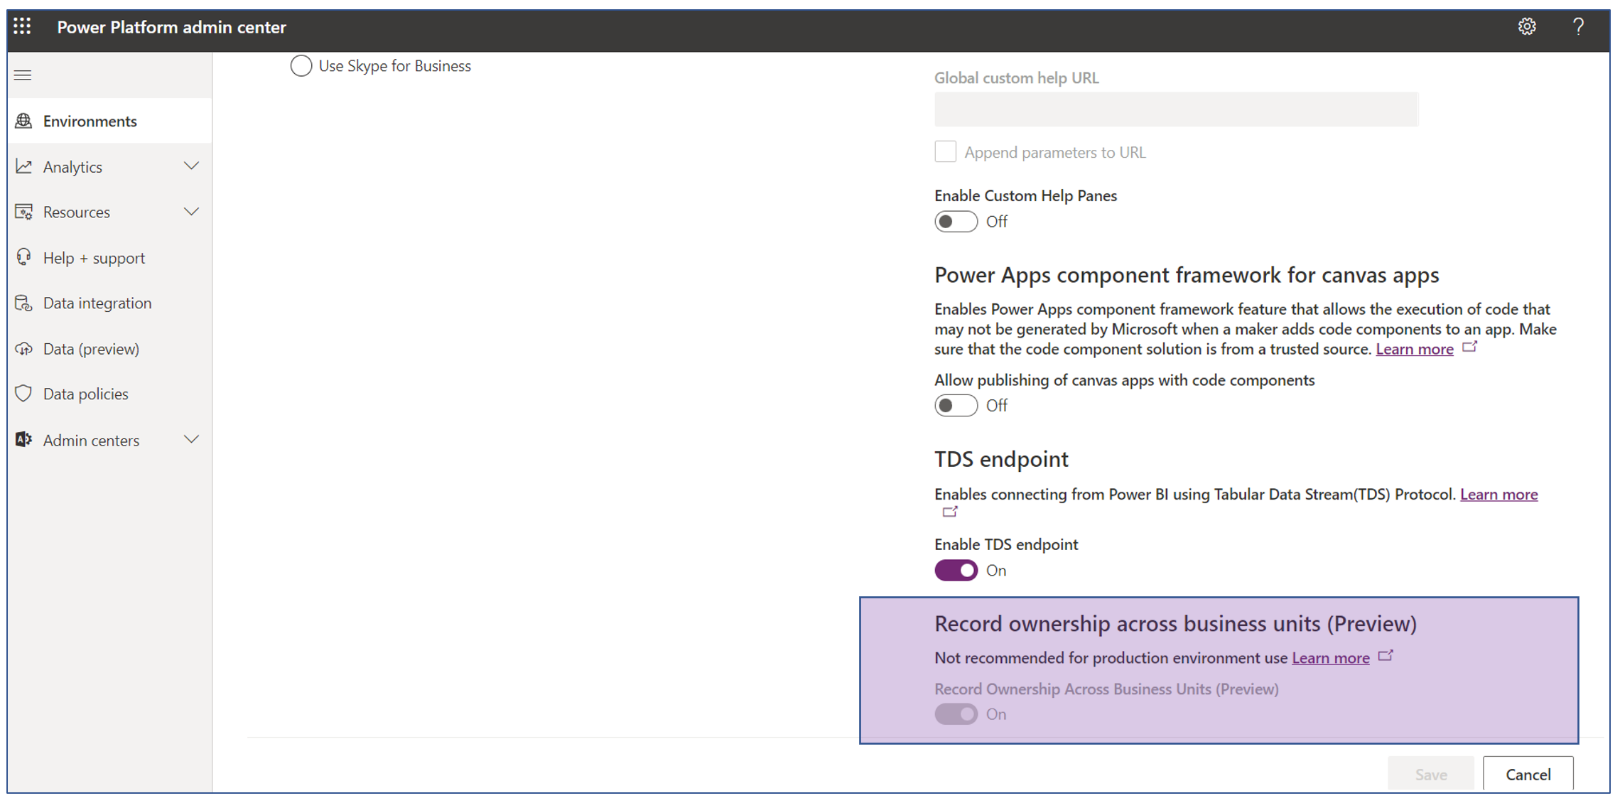Open the help question mark icon
Viewport: 1620px width, 803px height.
(1578, 27)
